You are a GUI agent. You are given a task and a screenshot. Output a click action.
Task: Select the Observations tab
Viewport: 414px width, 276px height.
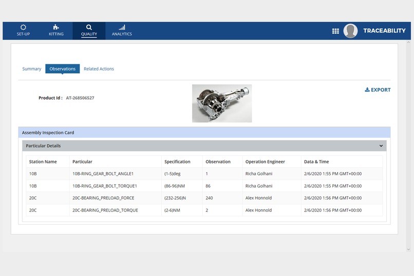pyautogui.click(x=63, y=69)
